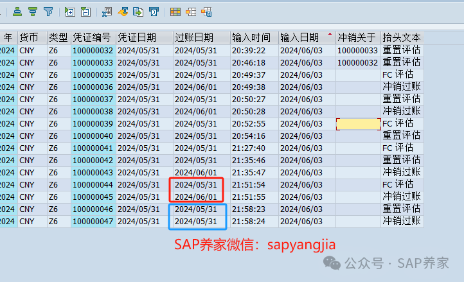464x282 pixels.
Task: Click the sorted 输入日期 column header
Action: 307,38
